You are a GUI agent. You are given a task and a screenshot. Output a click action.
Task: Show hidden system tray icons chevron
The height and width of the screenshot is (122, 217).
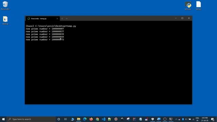tap(176, 119)
